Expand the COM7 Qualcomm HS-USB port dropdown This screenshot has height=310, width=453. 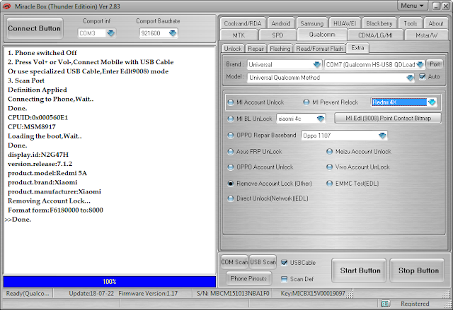(x=420, y=64)
